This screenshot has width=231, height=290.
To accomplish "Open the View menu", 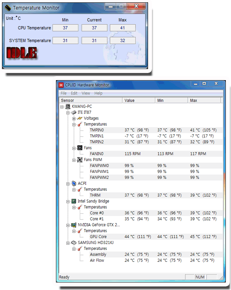I will (x=86, y=93).
